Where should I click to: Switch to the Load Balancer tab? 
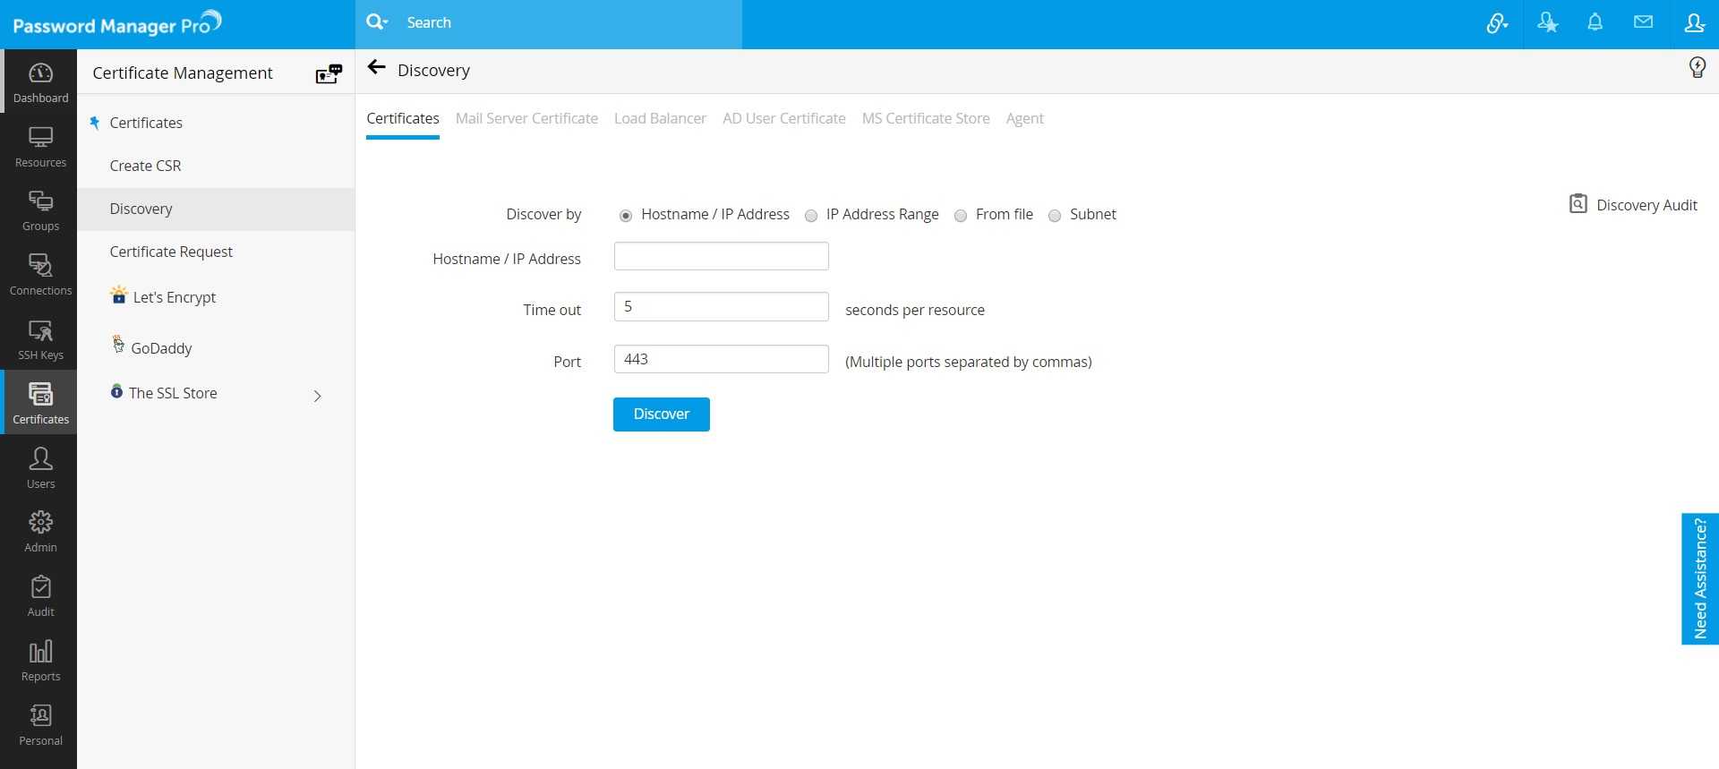[660, 118]
